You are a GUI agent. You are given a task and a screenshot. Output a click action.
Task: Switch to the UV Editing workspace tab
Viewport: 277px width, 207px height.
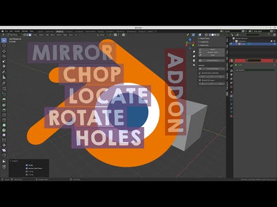79,32
